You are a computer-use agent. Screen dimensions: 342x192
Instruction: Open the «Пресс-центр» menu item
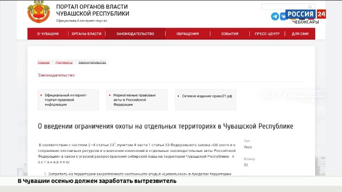tap(267, 34)
